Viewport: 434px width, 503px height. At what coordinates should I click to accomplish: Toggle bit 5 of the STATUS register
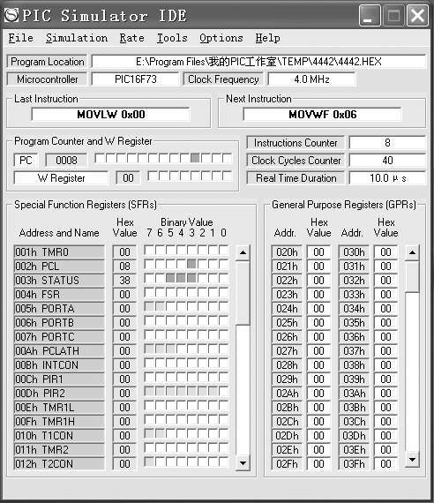pos(170,278)
